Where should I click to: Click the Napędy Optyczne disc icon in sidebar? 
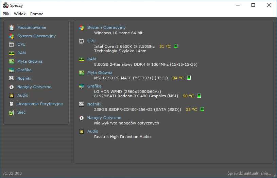(x=12, y=87)
